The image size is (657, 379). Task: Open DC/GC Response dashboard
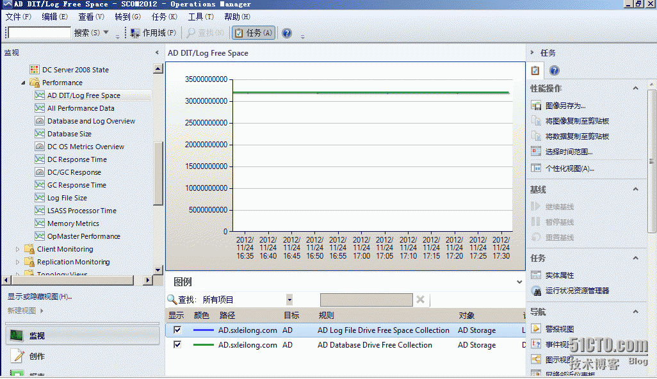(74, 172)
